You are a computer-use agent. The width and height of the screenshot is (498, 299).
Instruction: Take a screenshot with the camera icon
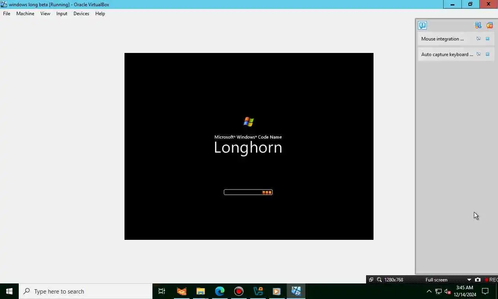(x=478, y=280)
